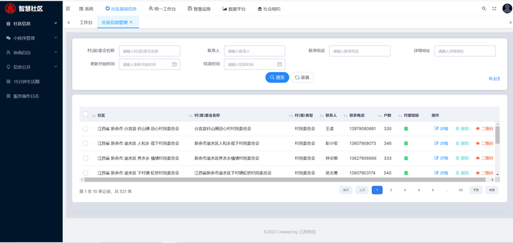The width and height of the screenshot is (513, 243).
Task: Open the 系统 top menu
Action: click(x=86, y=9)
